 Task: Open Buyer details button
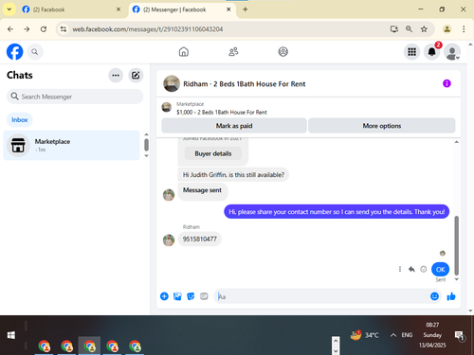pos(213,153)
